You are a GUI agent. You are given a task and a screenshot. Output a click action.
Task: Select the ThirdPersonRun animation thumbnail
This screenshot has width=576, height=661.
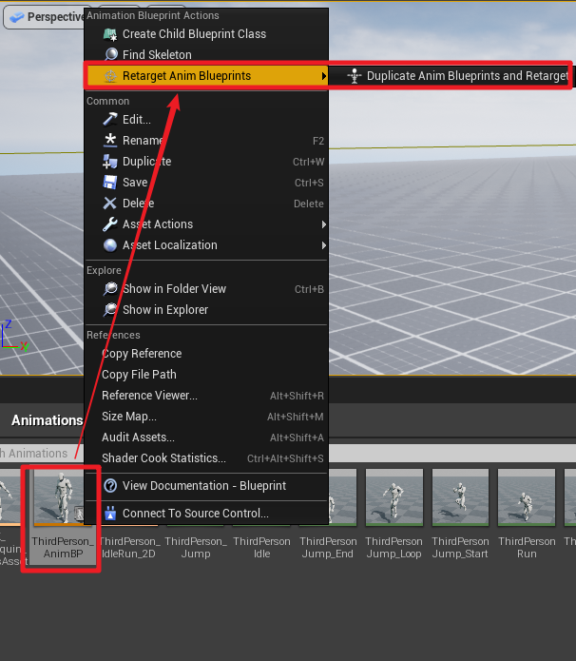coord(527,497)
